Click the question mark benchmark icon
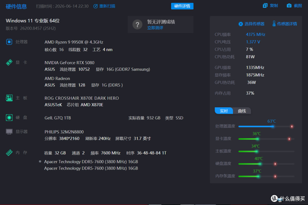The height and width of the screenshot is (205, 308). (x=137, y=24)
